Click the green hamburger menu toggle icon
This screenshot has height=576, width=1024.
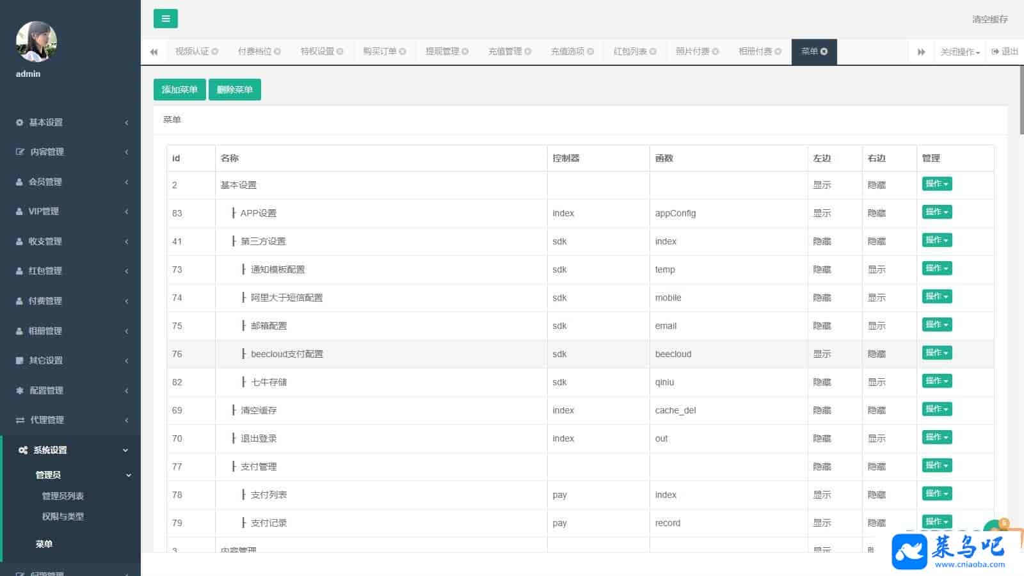click(x=165, y=19)
